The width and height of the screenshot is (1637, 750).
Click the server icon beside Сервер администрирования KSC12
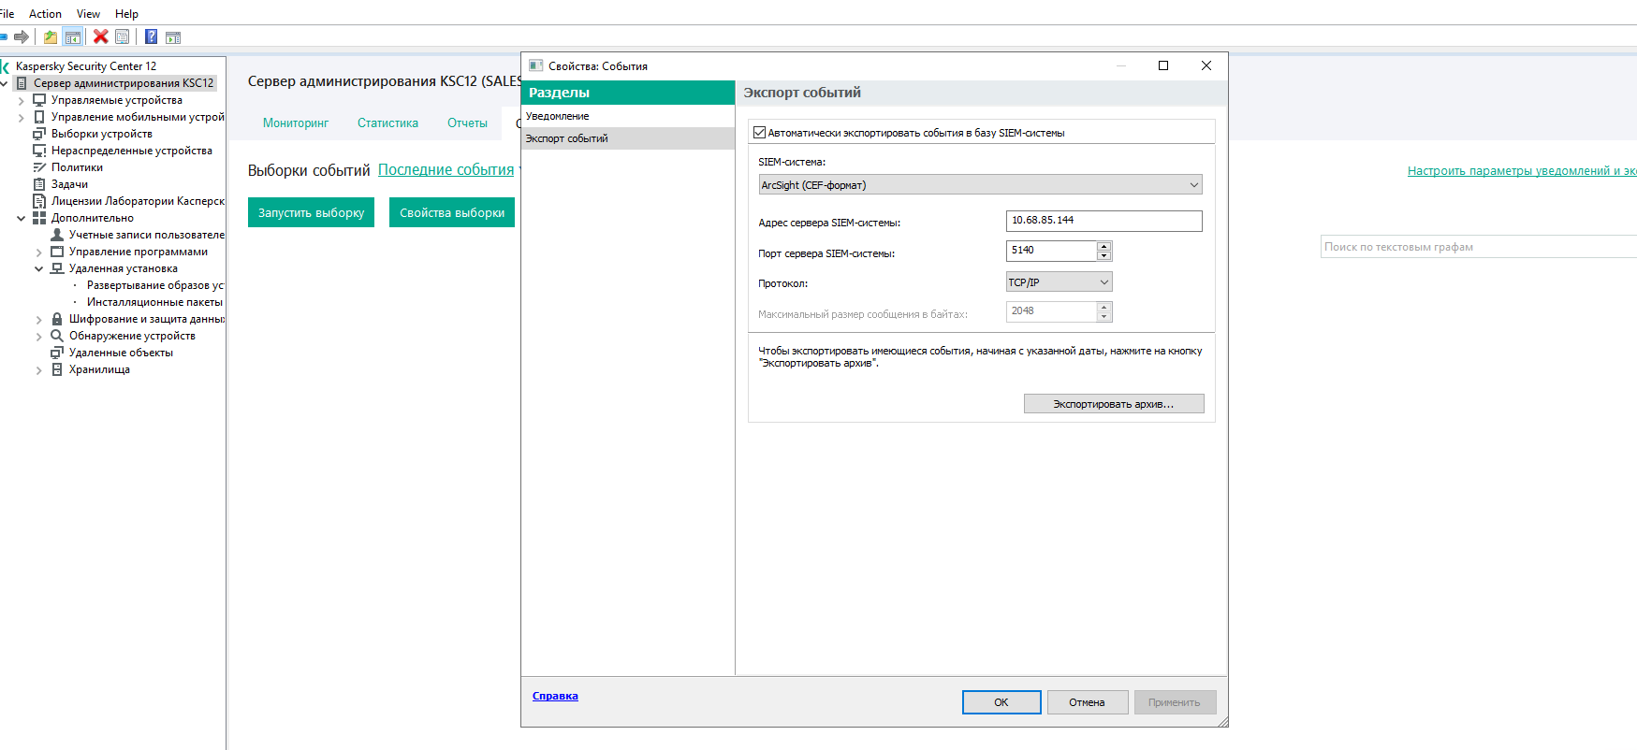point(22,83)
